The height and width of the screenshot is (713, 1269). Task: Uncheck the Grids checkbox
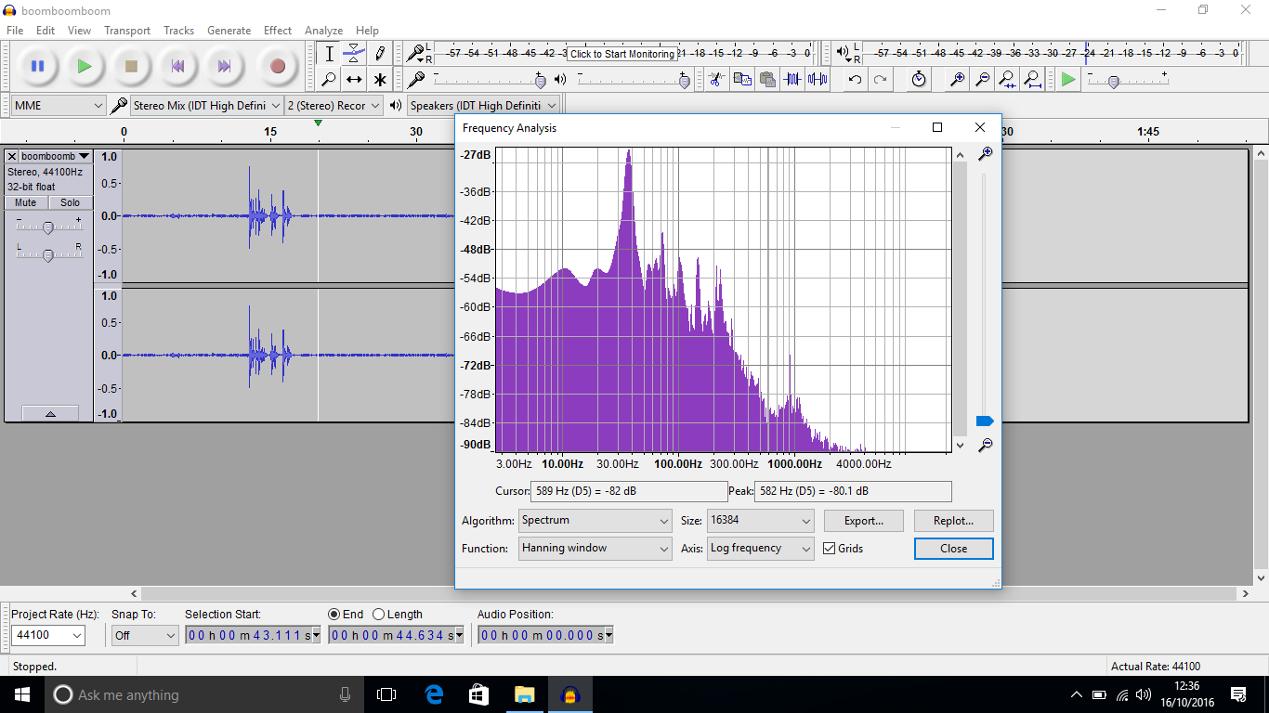click(x=830, y=549)
